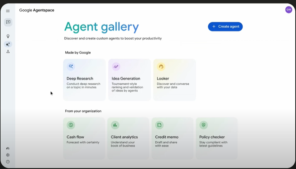Click the Credit memo document icon

click(x=159, y=125)
